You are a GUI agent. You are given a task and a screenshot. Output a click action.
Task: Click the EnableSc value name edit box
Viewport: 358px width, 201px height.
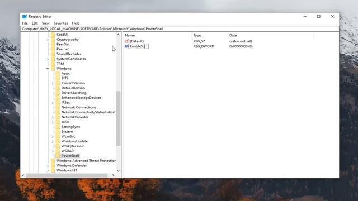tap(139, 46)
